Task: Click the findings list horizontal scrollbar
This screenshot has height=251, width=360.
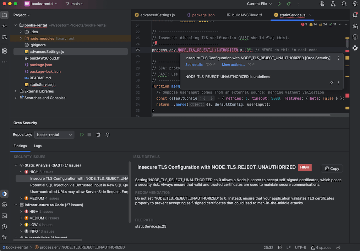Action: coord(47,240)
